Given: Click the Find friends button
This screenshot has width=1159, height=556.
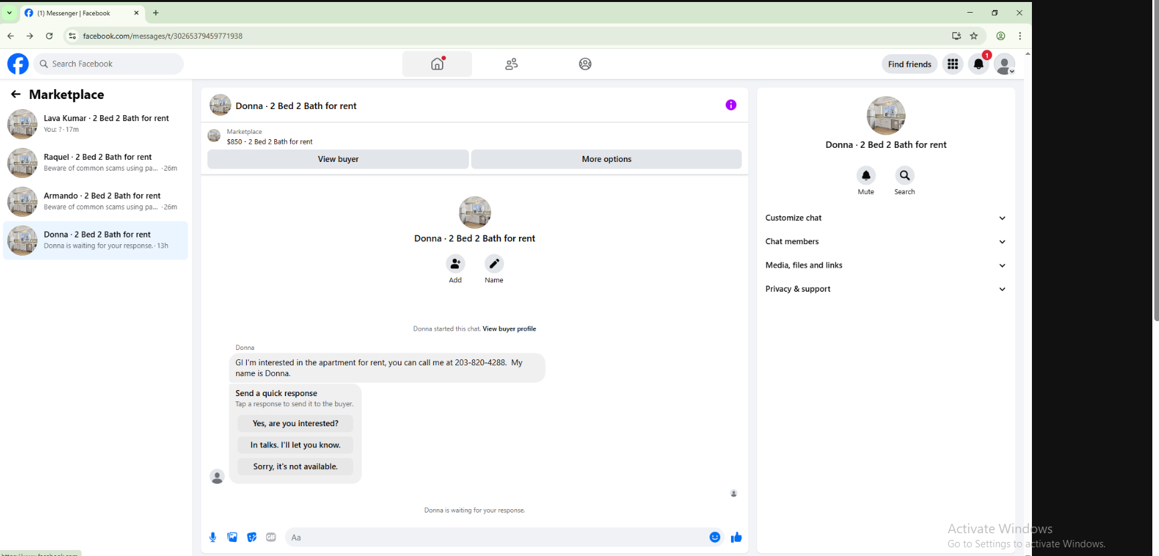Looking at the screenshot, I should coord(910,64).
